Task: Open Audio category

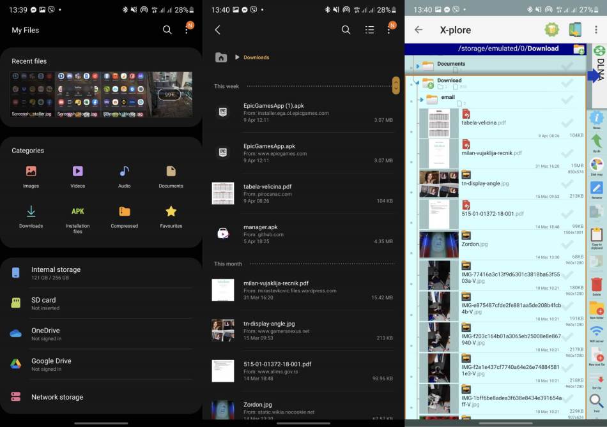Action: 124,177
